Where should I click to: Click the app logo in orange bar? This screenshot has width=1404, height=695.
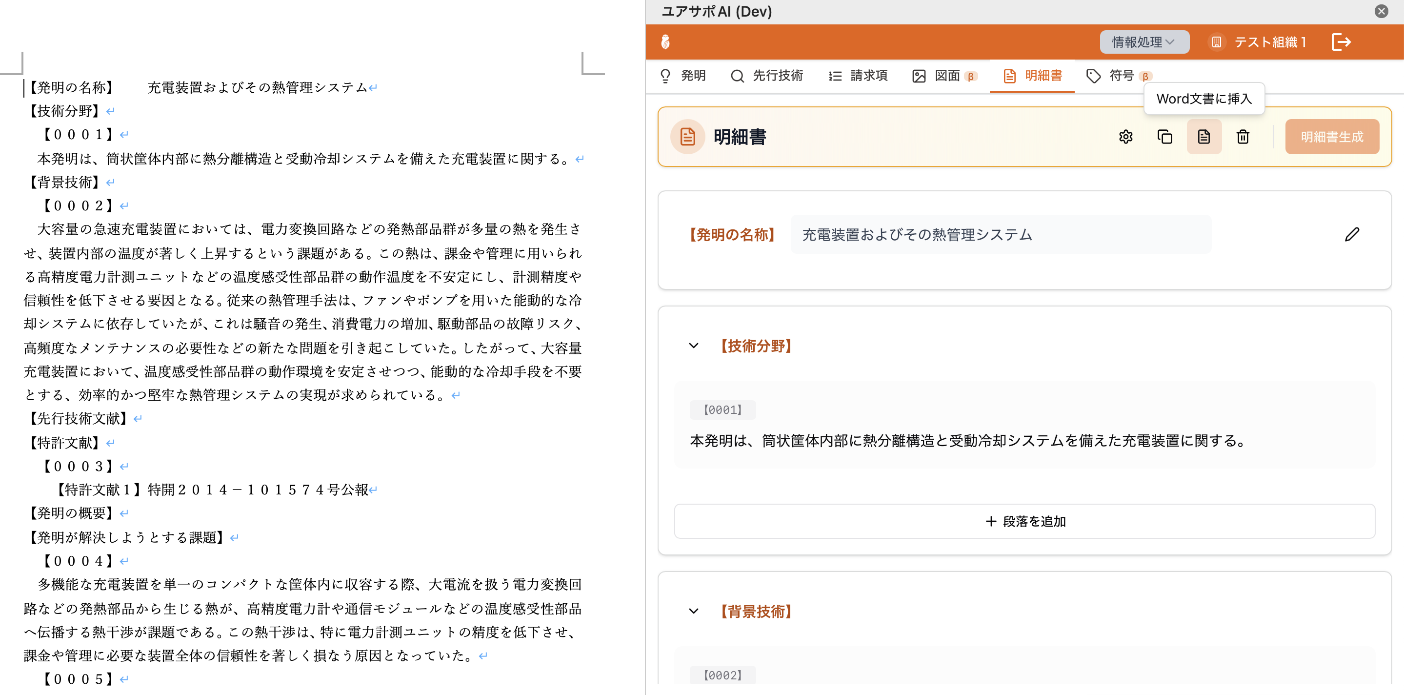pos(665,42)
